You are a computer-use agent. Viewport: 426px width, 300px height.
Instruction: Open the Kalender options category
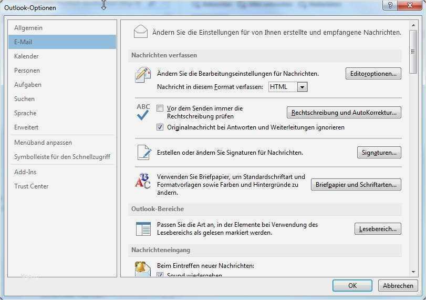pyautogui.click(x=62, y=56)
